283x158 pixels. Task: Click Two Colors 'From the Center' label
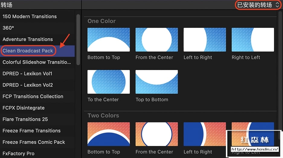point(154,152)
